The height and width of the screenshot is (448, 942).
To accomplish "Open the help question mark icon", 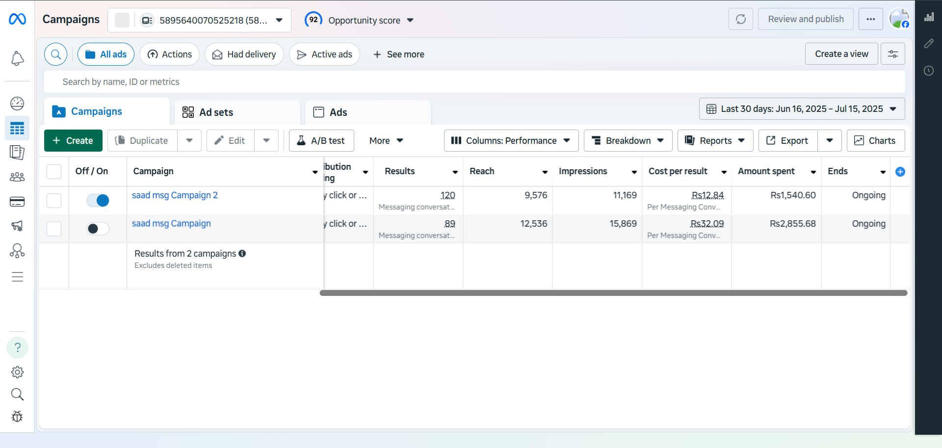I will coord(17,348).
